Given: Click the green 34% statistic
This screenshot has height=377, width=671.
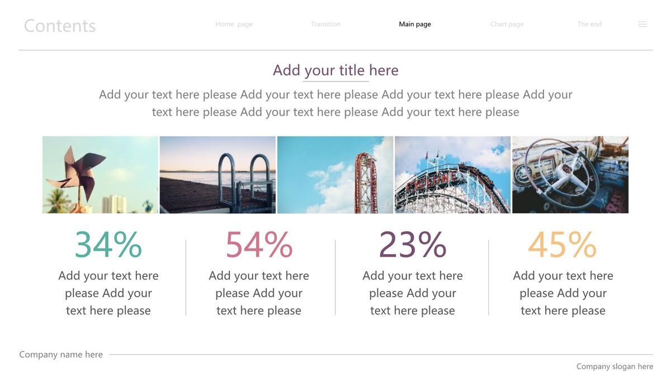Looking at the screenshot, I should click(108, 245).
